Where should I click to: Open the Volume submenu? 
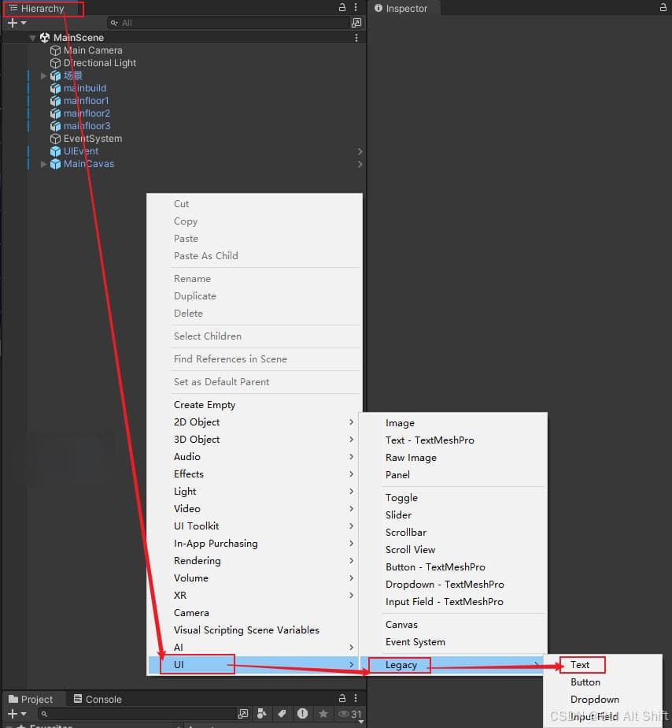click(x=253, y=578)
